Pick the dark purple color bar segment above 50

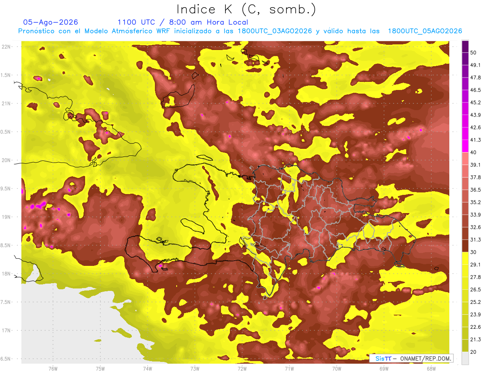click(465, 46)
